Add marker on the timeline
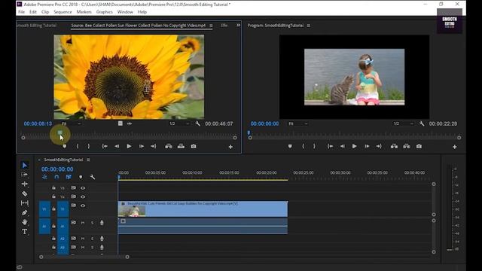482x271 pixels. (81, 177)
